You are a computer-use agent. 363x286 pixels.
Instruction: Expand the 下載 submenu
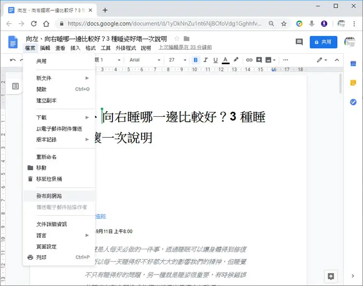coord(59,117)
